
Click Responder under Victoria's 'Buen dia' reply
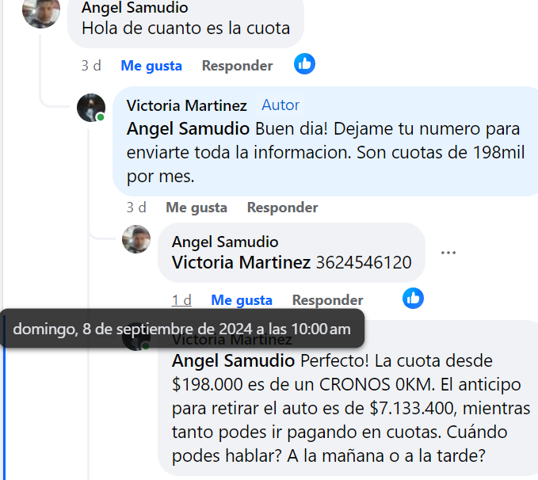click(x=282, y=208)
